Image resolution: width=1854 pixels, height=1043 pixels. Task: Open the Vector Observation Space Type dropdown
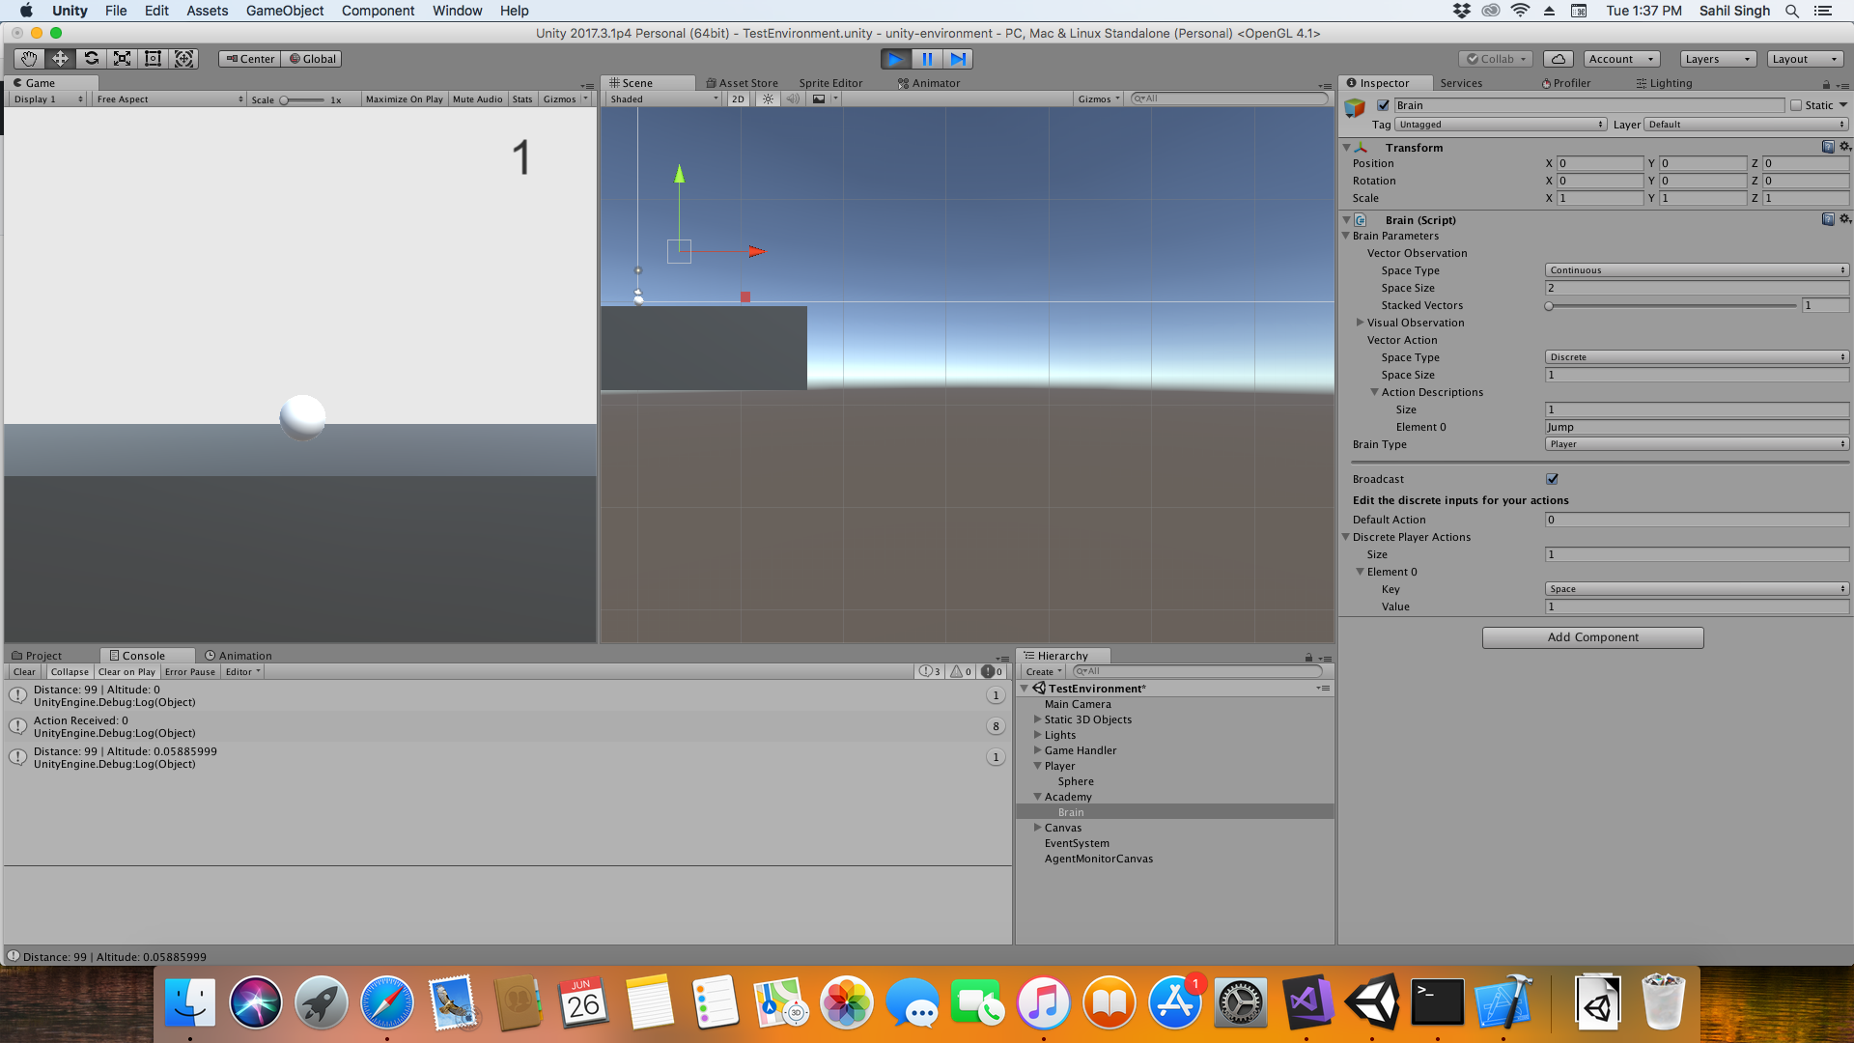click(x=1697, y=270)
